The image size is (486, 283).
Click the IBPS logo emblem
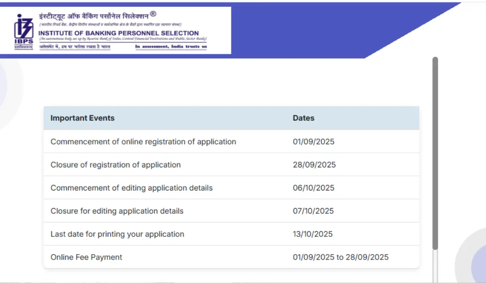(23, 32)
